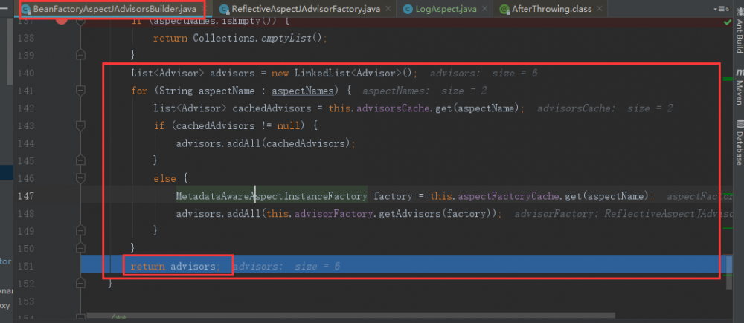The width and height of the screenshot is (744, 323).
Task: Click 'advisorsCache' field reference
Action: click(x=393, y=108)
